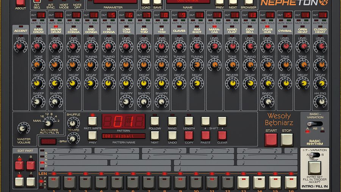
Task: Click the TAP intro/fill-in button
Action: click(315, 168)
